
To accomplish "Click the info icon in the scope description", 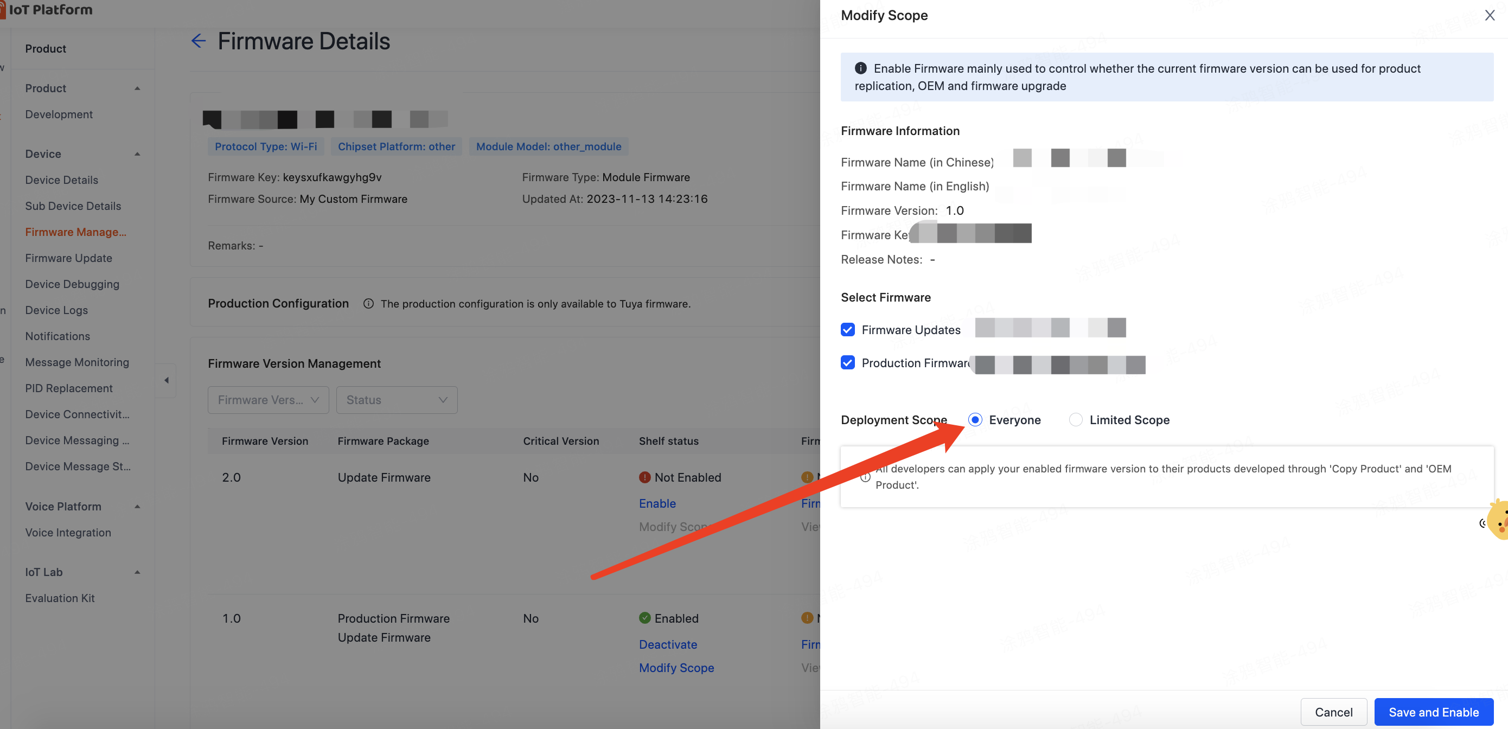I will coord(865,477).
